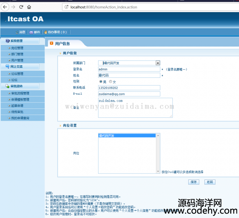Click the 系统管理 cube icon
Viewport: 239px width, 218px height.
point(7,41)
